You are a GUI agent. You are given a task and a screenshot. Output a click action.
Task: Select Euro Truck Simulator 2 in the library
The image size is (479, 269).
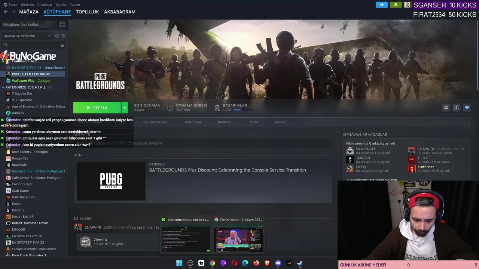tap(32, 255)
